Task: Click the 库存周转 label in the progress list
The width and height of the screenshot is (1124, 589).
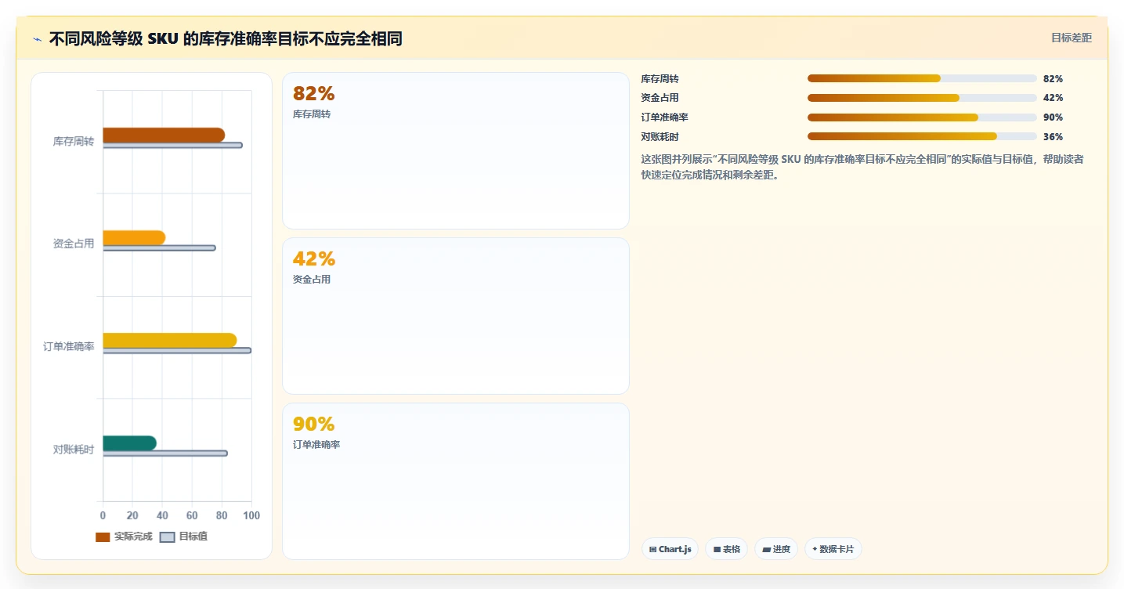Action: (x=660, y=78)
